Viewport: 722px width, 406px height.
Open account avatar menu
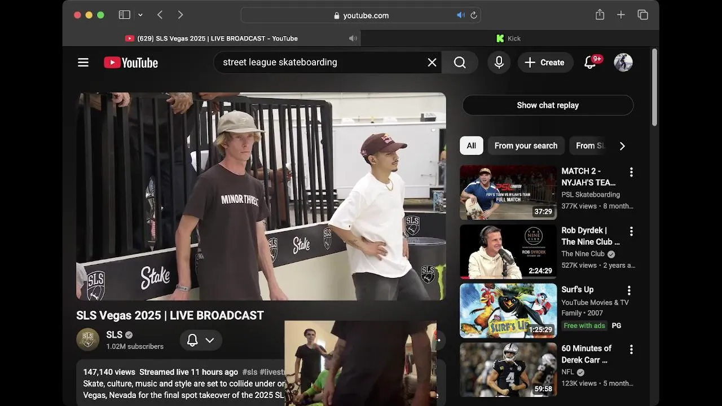(x=623, y=63)
